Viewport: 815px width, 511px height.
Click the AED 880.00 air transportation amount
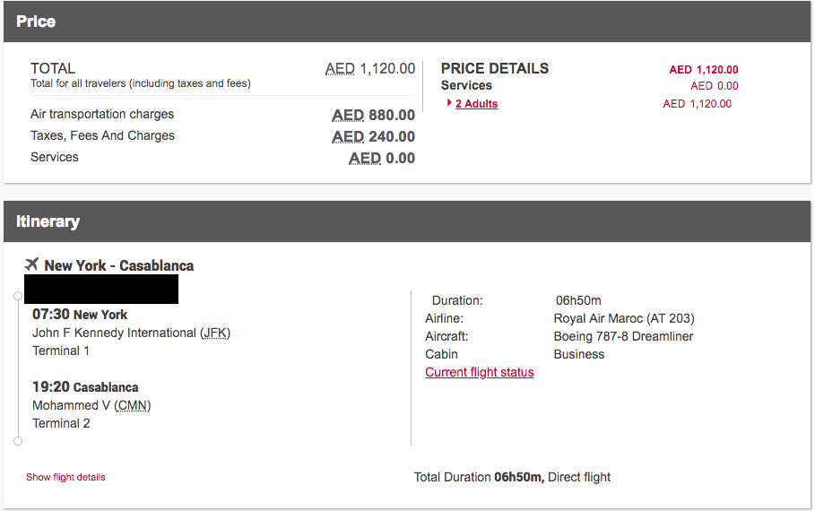373,115
